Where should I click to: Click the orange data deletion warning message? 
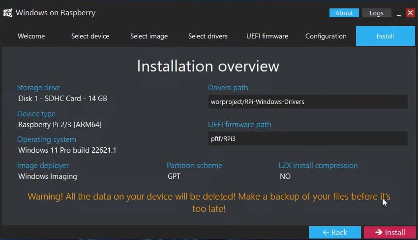(209, 203)
